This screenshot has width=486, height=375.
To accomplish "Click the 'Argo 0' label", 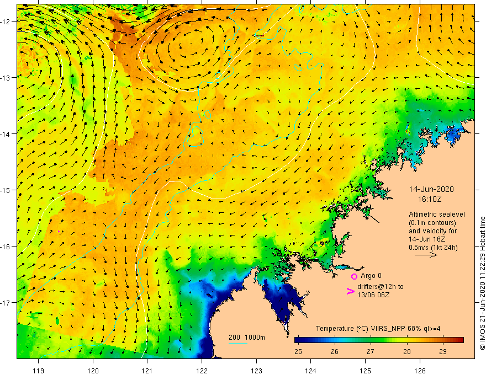I will pyautogui.click(x=371, y=276).
